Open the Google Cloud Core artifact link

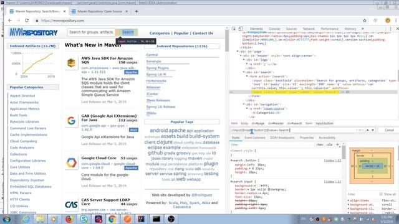point(99,158)
